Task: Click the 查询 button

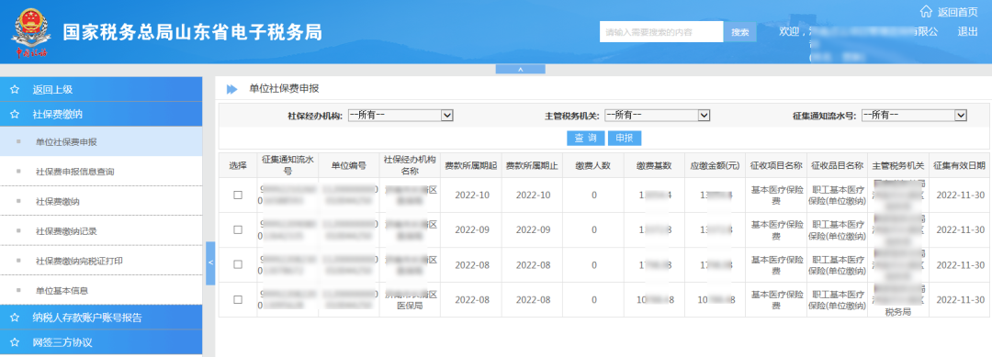Action: click(x=585, y=139)
